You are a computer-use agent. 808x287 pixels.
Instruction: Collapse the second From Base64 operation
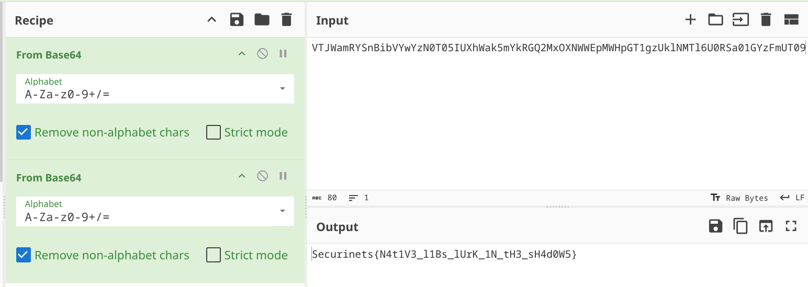[x=242, y=176]
